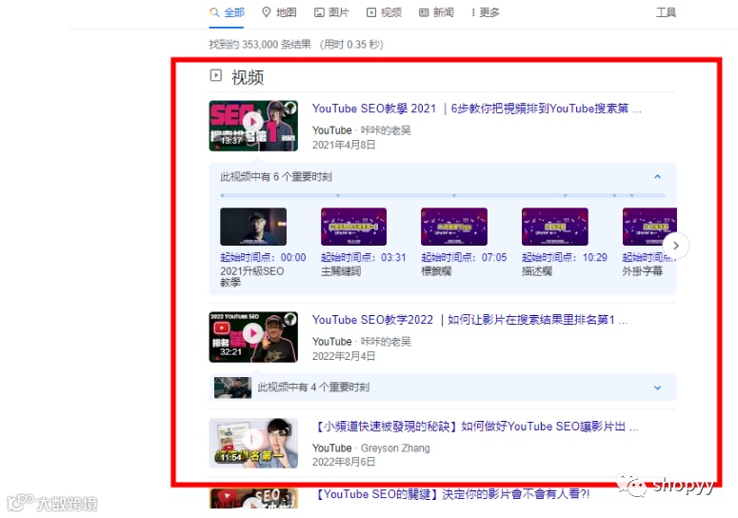Image resolution: width=738 pixels, height=518 pixels.
Task: Open the YouTube SEO的關鍵 video link
Action: pyautogui.click(x=451, y=494)
